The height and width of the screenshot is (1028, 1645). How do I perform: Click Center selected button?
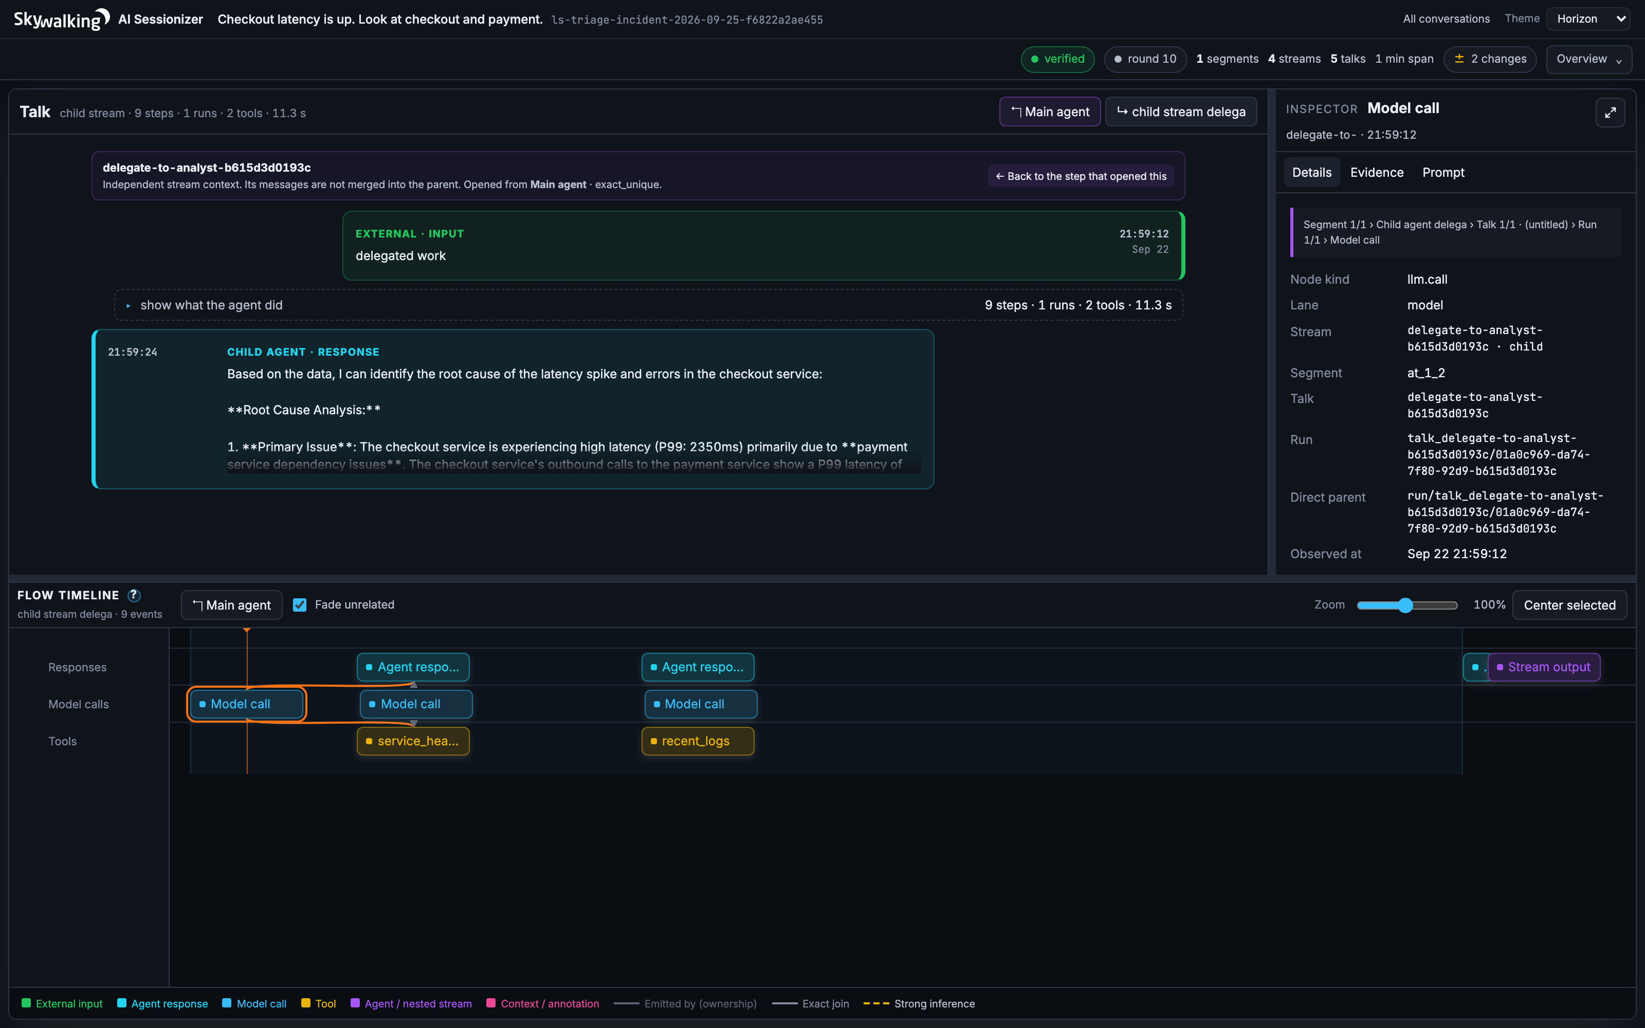click(x=1569, y=605)
